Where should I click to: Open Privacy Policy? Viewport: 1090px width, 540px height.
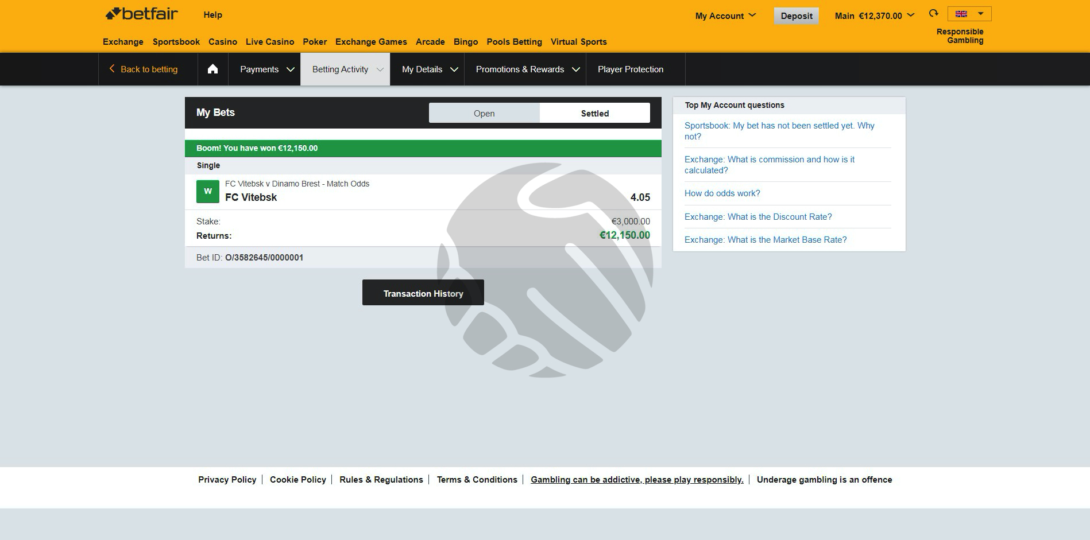click(x=227, y=480)
